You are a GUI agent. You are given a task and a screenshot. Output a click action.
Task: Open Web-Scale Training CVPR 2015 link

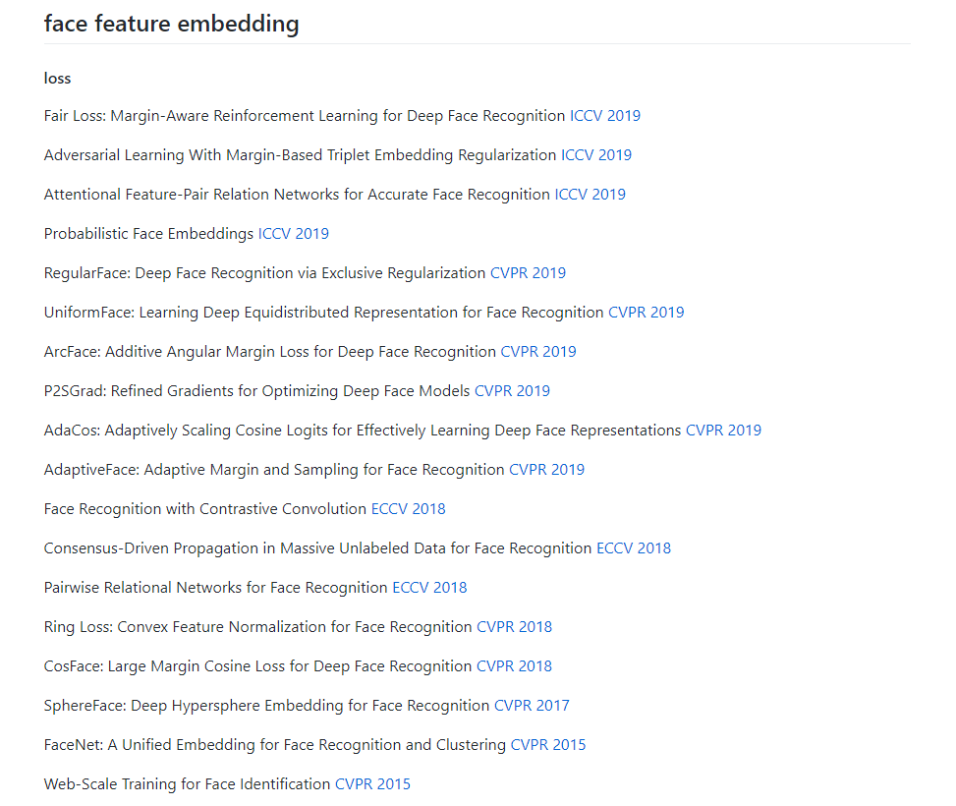click(373, 784)
